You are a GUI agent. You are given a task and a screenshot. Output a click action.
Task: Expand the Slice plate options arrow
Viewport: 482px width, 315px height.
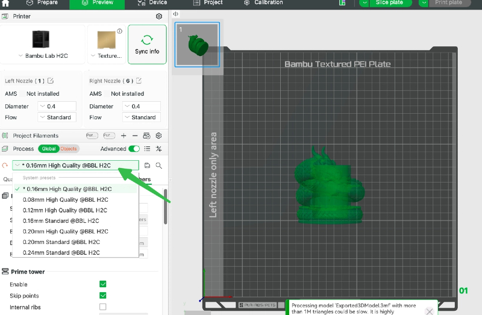(x=365, y=3)
